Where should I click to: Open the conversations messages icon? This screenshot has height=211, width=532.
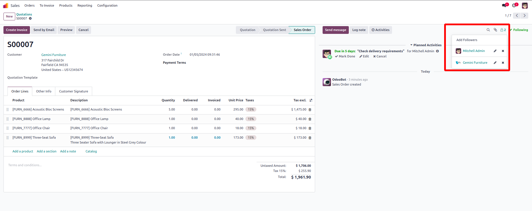pos(505,5)
